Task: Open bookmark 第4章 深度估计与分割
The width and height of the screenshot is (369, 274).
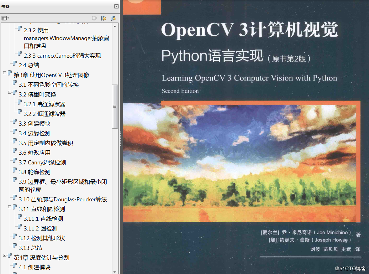Action: (41, 257)
